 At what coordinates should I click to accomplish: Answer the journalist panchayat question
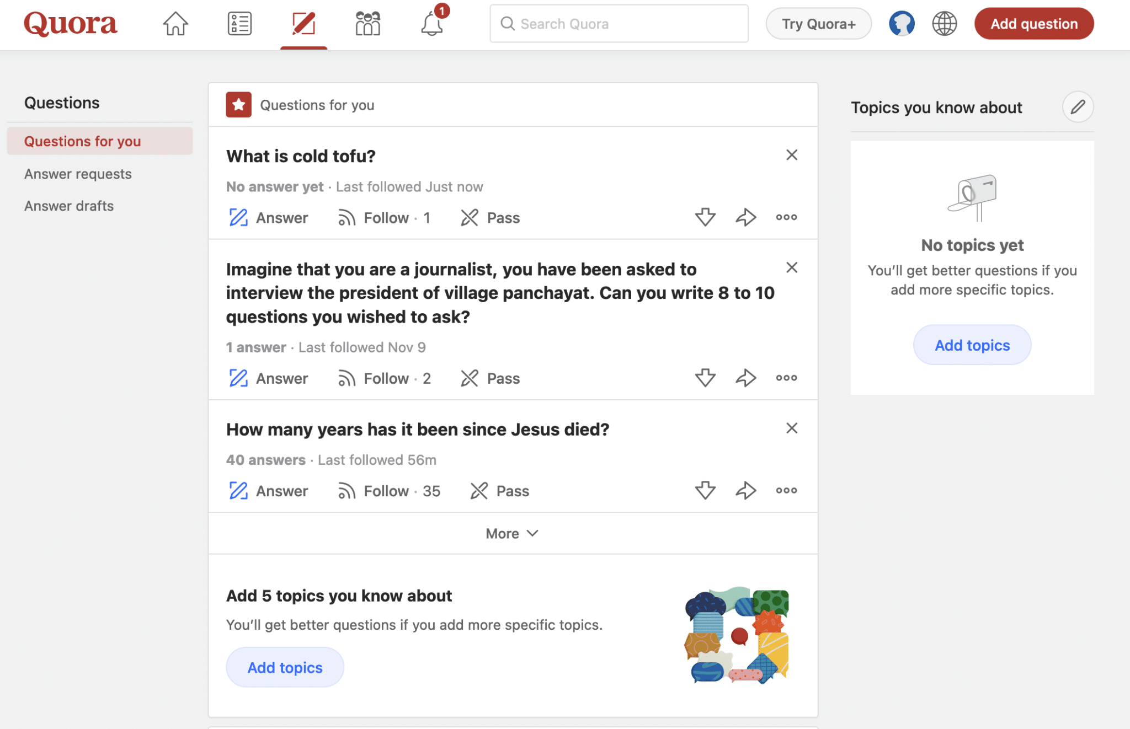pyautogui.click(x=268, y=378)
